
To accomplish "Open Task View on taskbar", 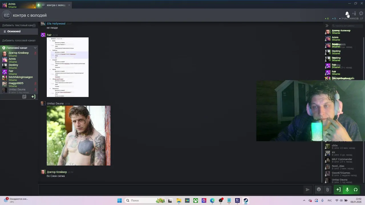I will pyautogui.click(x=170, y=200).
